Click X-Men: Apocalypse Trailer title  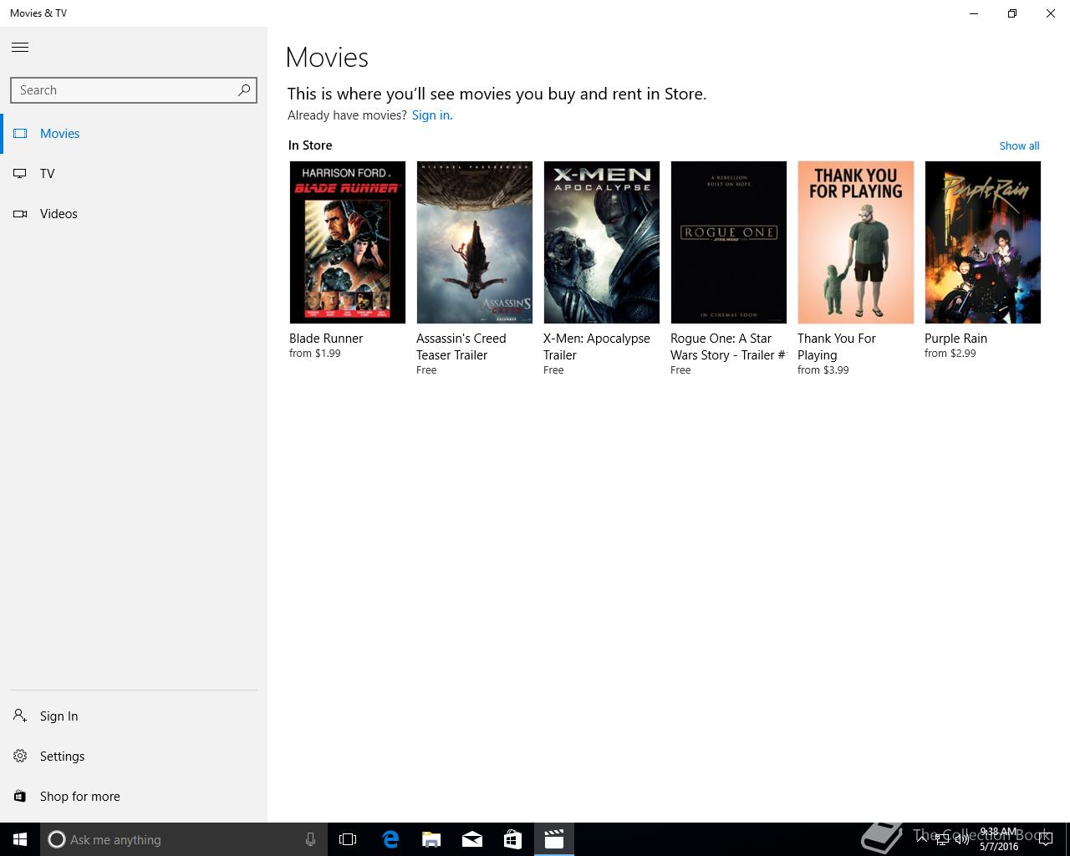coord(597,347)
